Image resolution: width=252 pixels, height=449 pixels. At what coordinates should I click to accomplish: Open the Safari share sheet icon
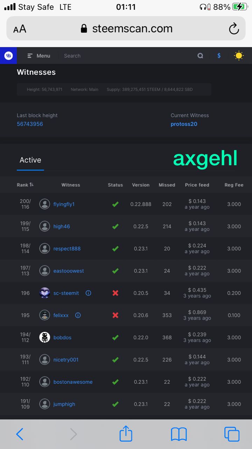126,434
